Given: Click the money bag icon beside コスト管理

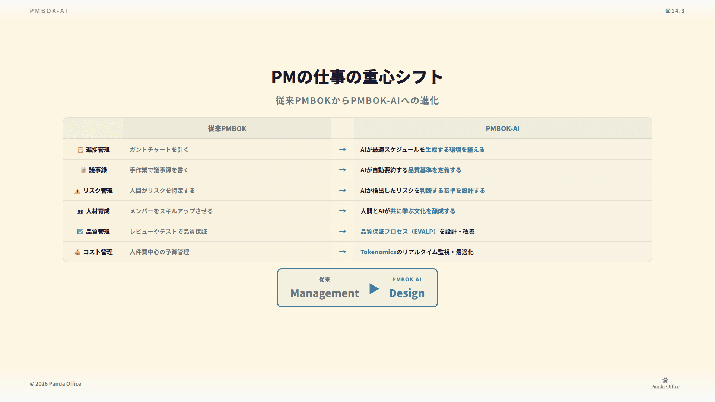Looking at the screenshot, I should (77, 252).
